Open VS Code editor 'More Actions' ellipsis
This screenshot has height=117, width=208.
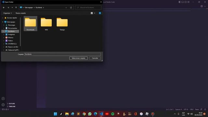tap(205, 6)
